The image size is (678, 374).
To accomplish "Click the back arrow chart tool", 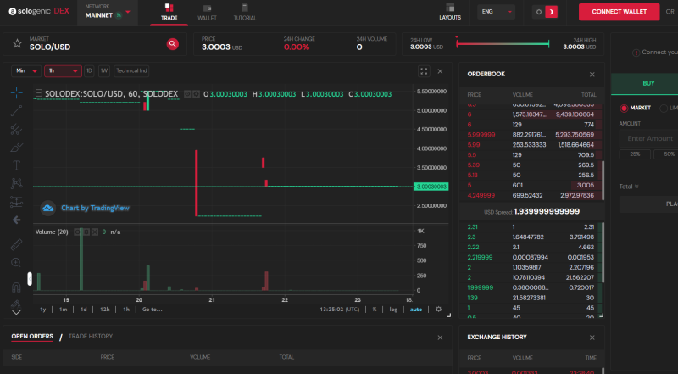I will (16, 220).
